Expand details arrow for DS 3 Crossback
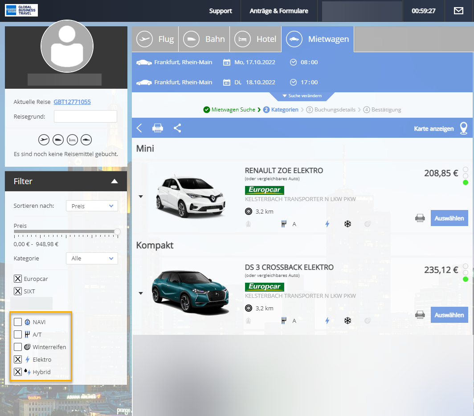The image size is (474, 416). (141, 293)
